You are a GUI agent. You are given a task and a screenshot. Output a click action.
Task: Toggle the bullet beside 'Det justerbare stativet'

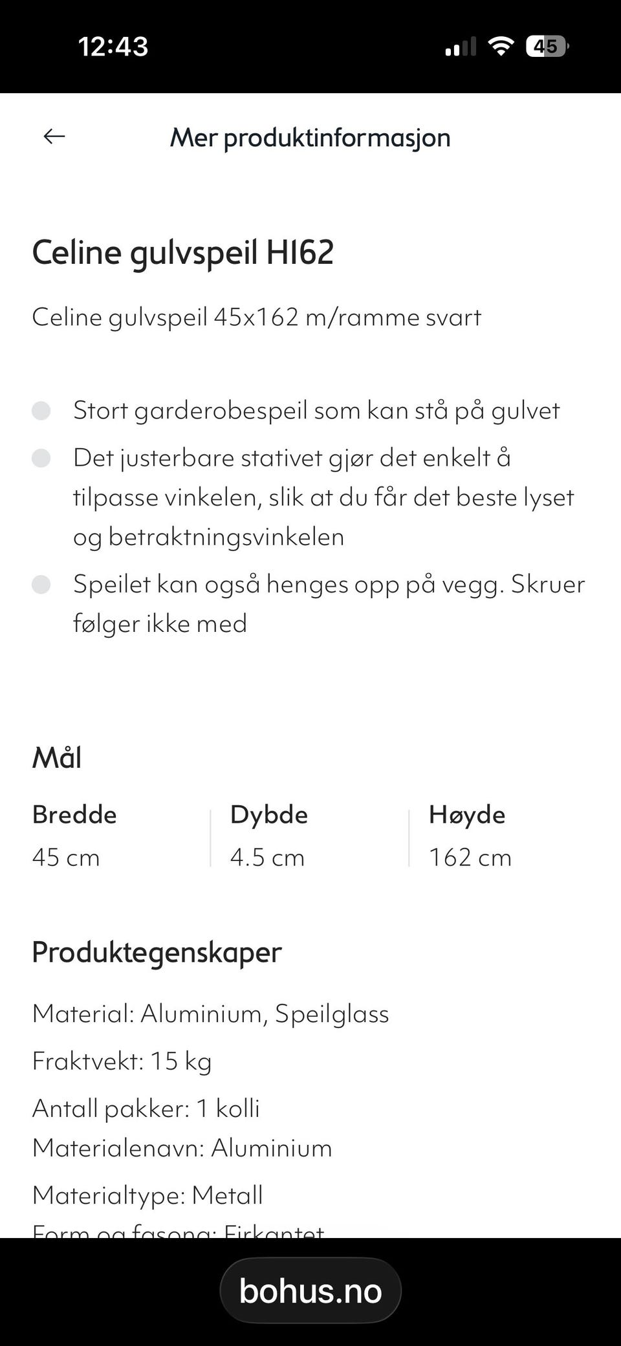(43, 457)
